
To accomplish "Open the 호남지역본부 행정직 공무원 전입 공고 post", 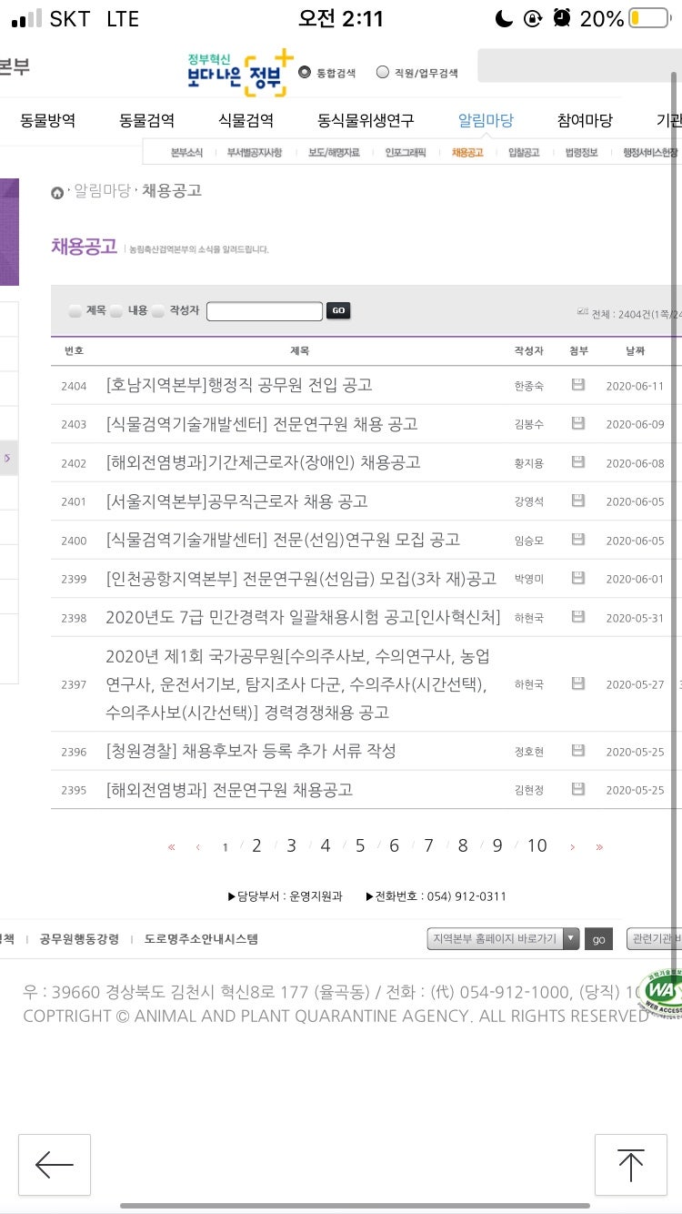I will (239, 385).
